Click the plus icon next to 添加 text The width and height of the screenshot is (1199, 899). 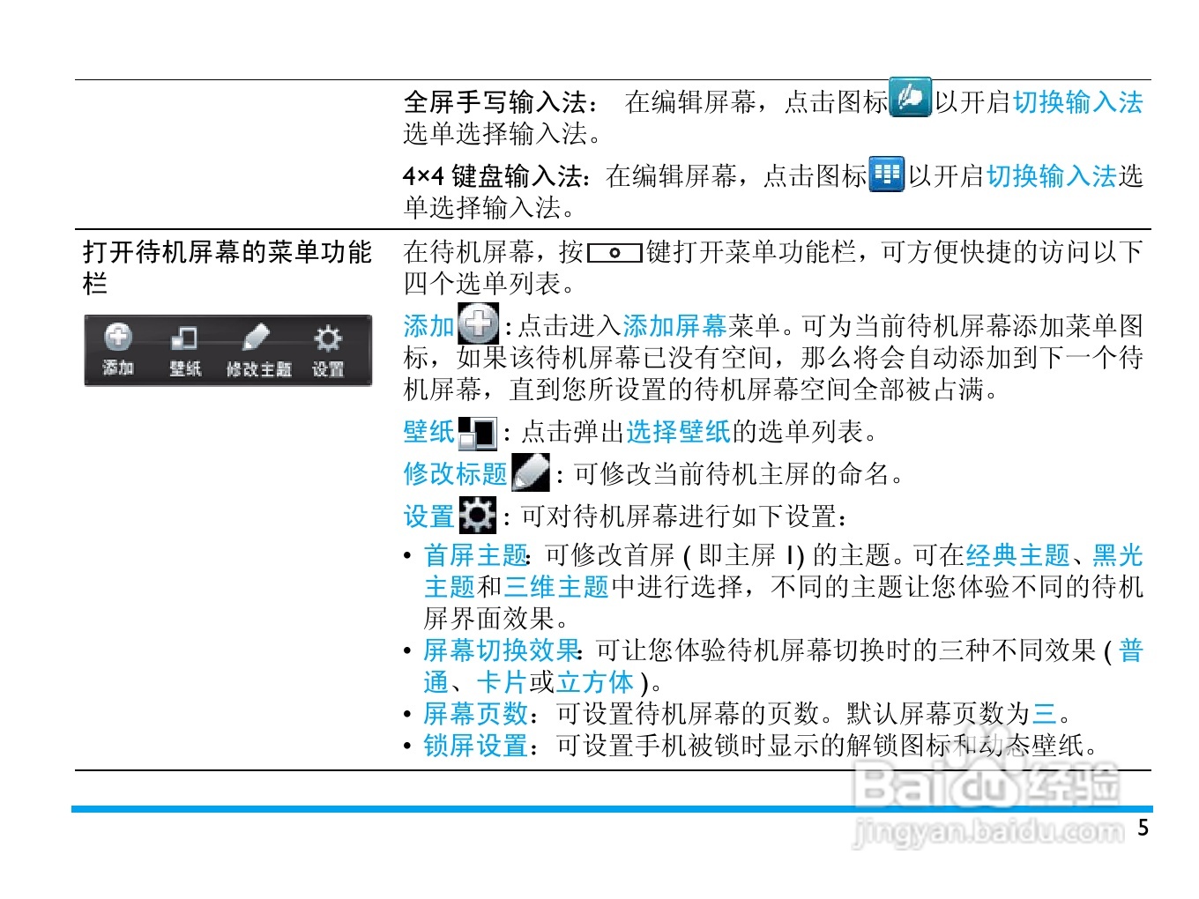[x=479, y=323]
